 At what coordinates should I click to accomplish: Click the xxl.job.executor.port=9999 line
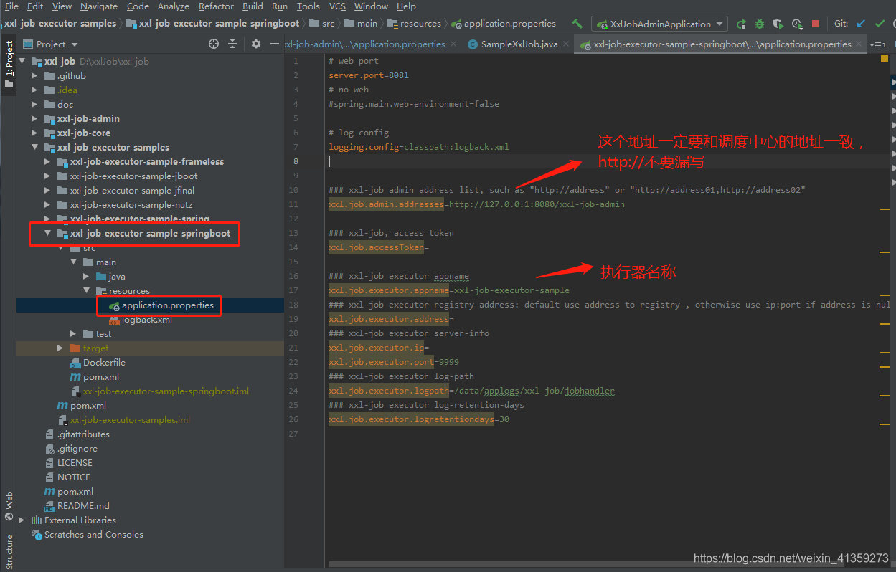pyautogui.click(x=394, y=362)
